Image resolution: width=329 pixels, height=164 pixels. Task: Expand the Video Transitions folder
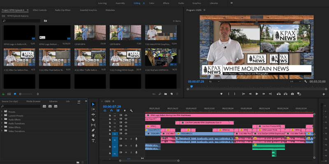pyautogui.click(x=2, y=131)
